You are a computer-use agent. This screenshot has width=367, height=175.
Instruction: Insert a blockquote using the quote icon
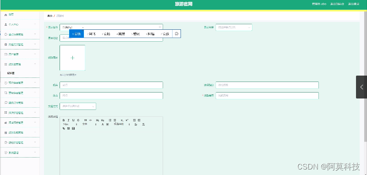[x=85, y=120]
